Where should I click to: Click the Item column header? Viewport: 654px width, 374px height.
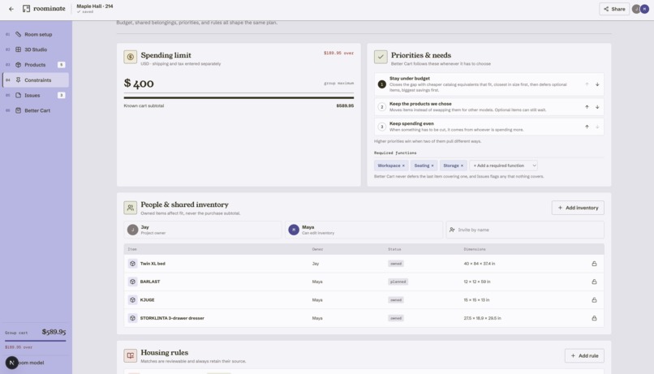coord(132,249)
